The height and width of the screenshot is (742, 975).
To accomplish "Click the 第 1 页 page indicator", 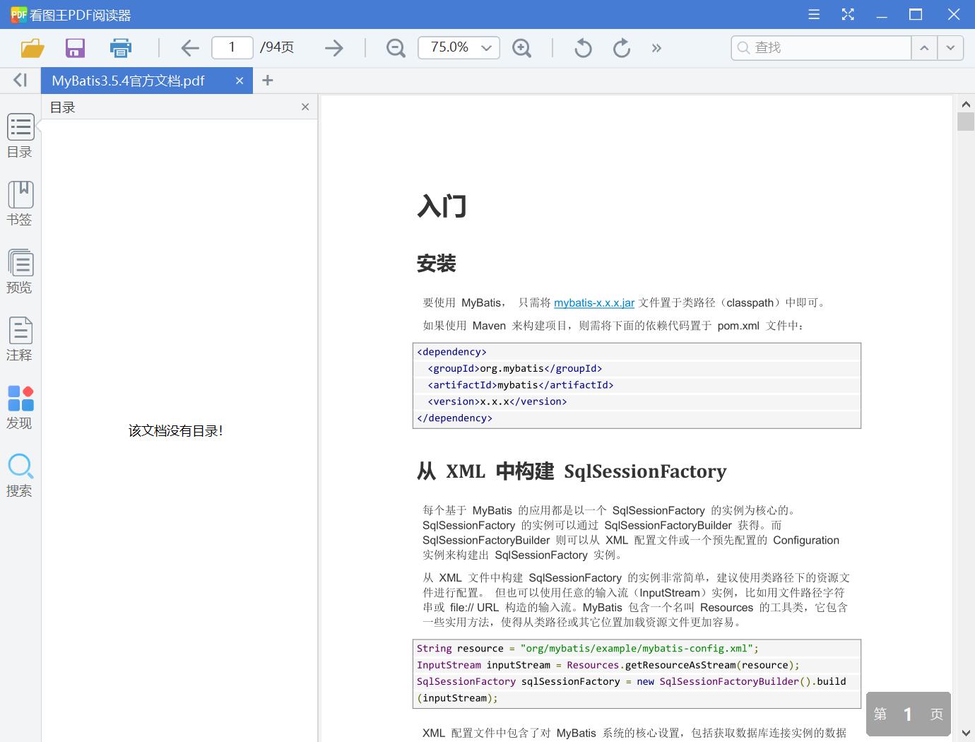I will pos(909,714).
